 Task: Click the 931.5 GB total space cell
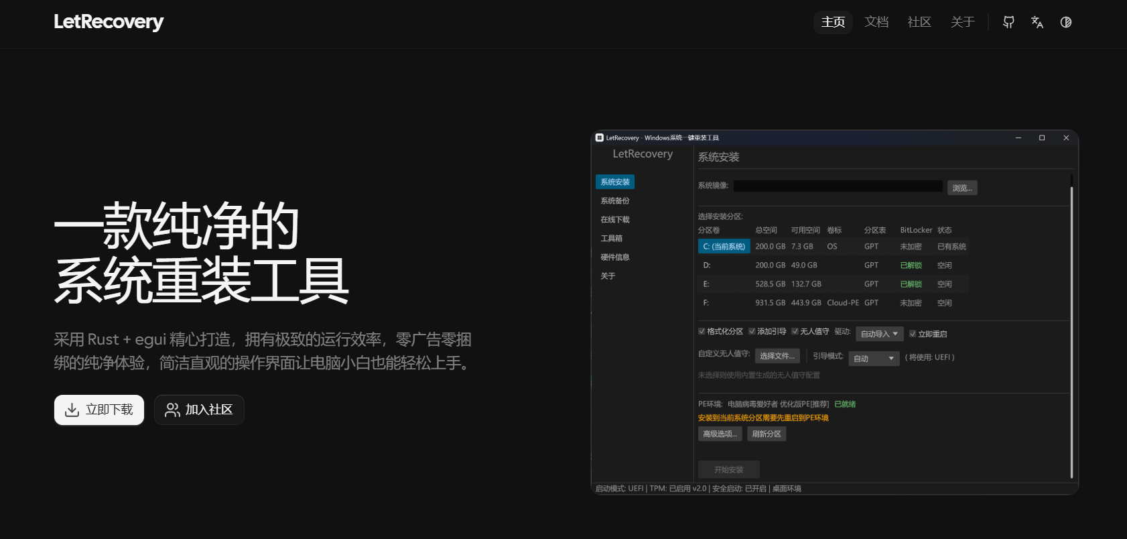pos(771,303)
